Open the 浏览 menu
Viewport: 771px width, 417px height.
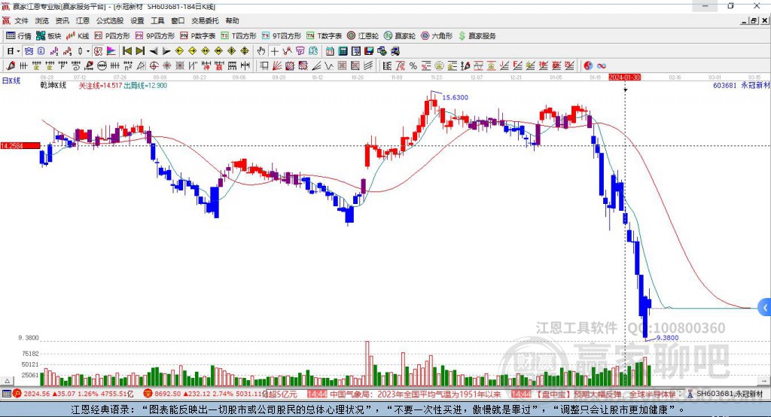click(x=42, y=20)
